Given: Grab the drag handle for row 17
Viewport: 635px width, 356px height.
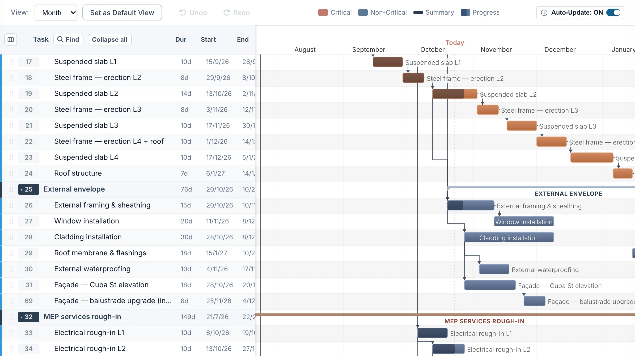Looking at the screenshot, I should 11,62.
